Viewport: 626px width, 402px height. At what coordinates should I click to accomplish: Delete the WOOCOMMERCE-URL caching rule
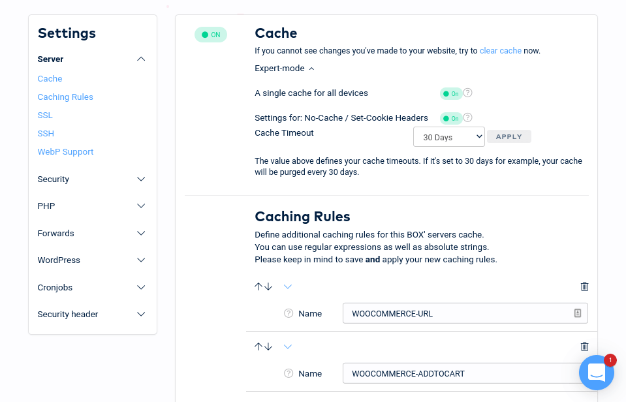pos(584,286)
